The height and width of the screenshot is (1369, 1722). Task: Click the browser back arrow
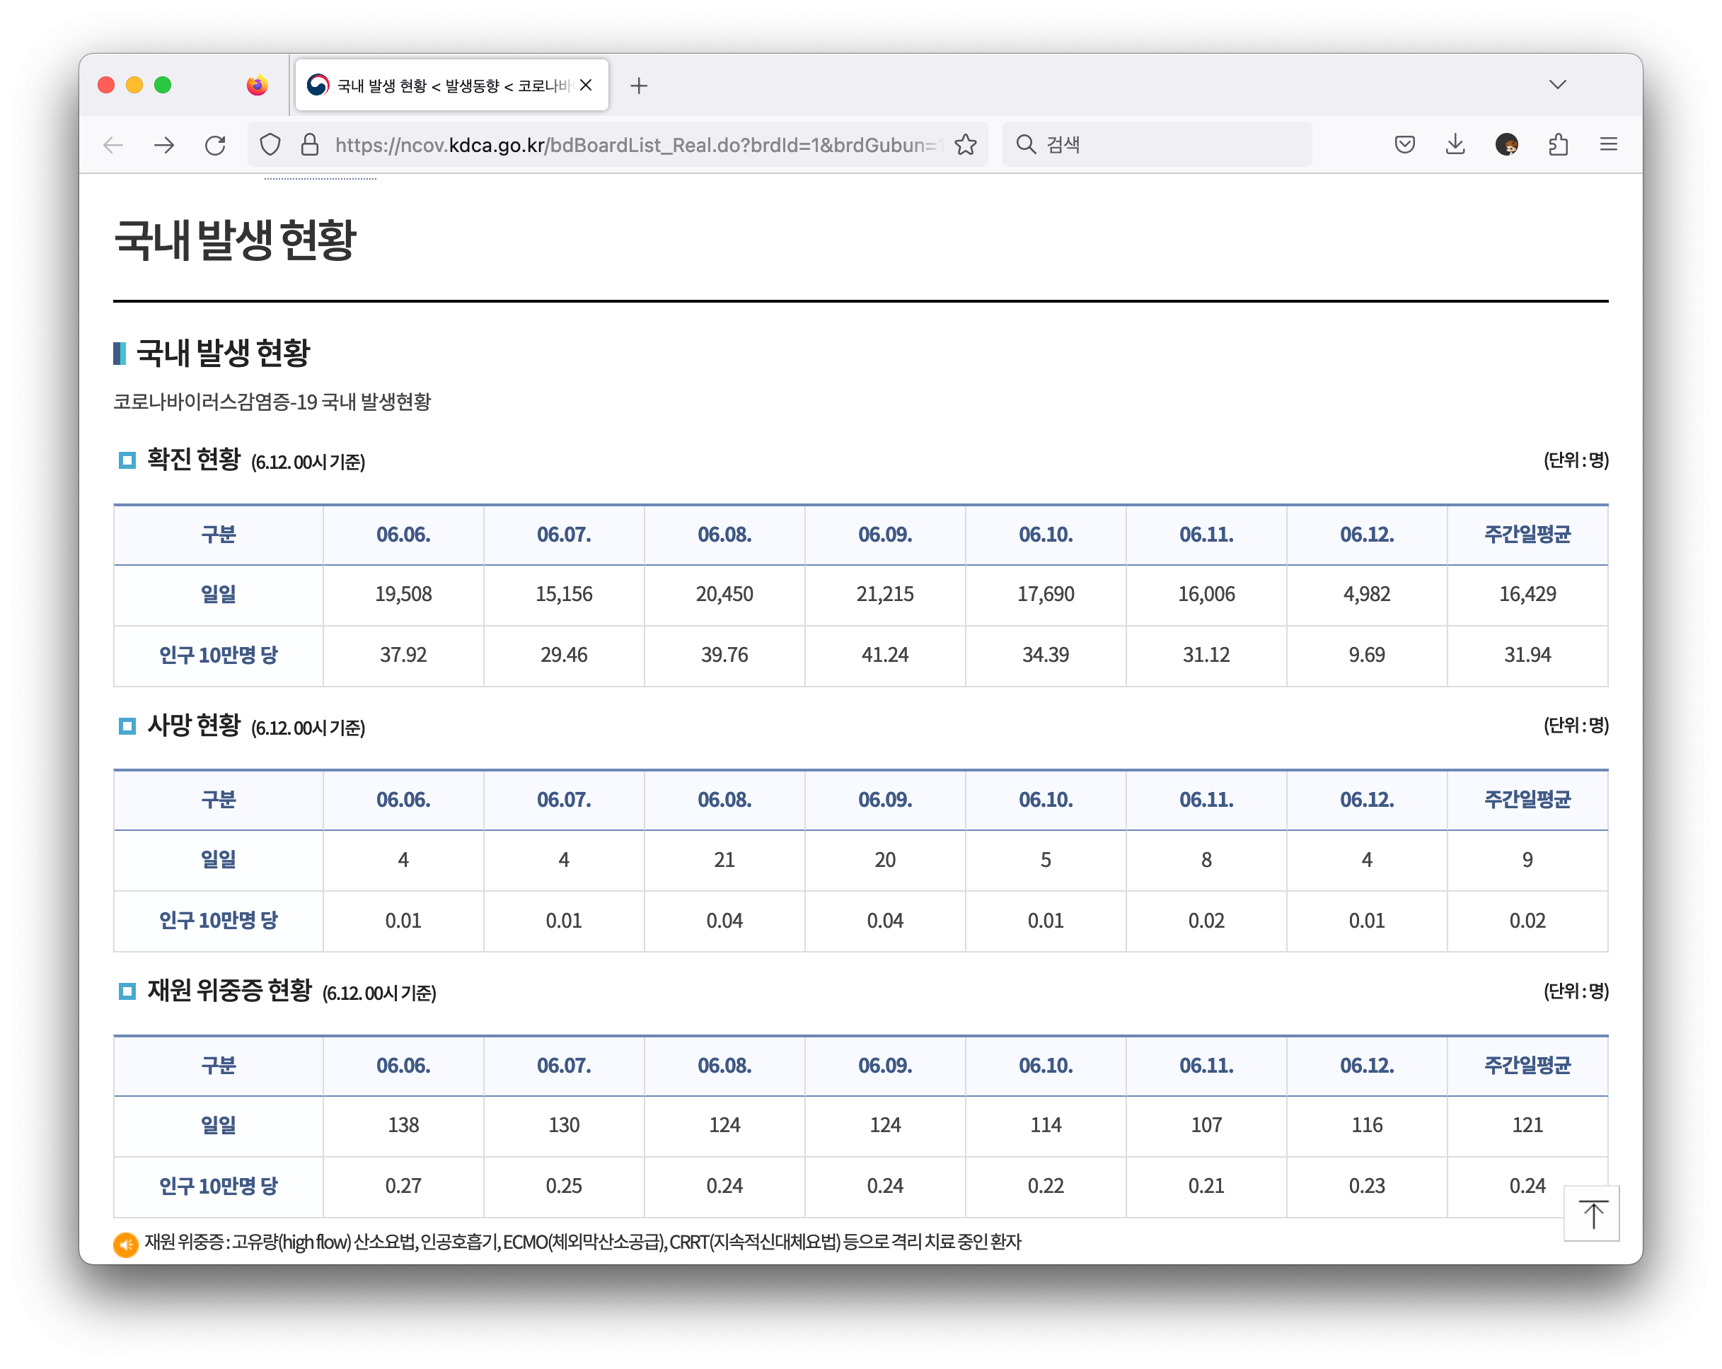[x=113, y=144]
